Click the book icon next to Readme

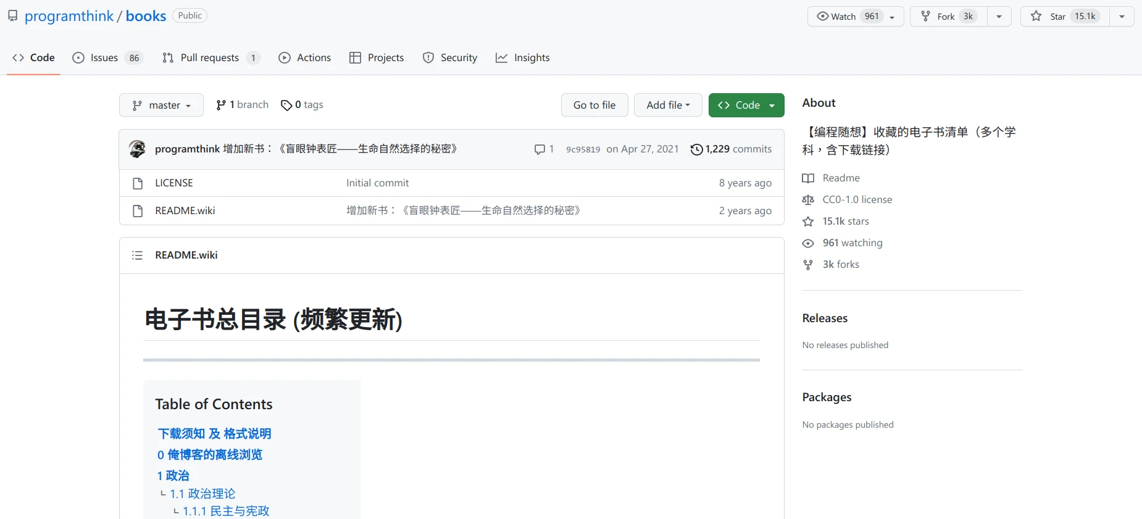coord(807,178)
